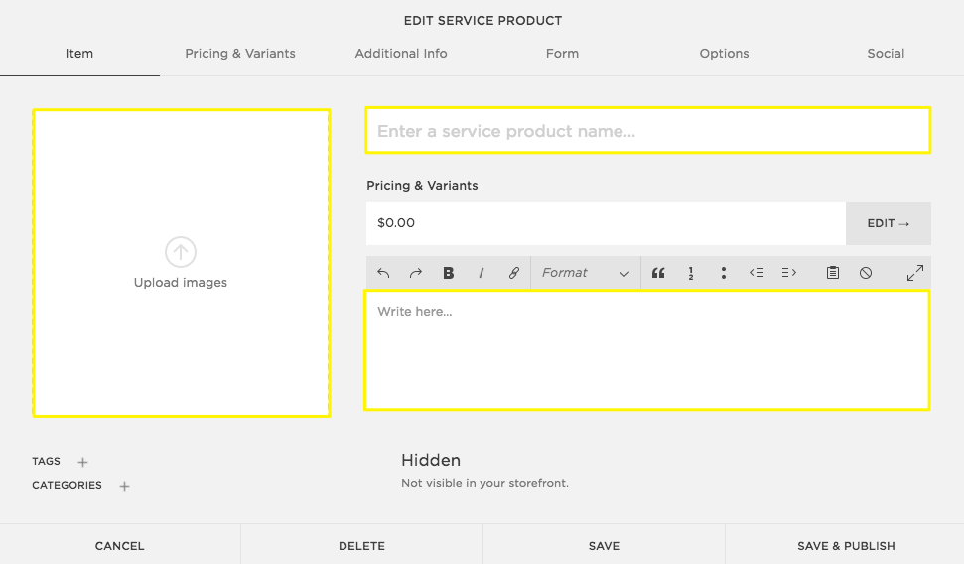Toggle italic text formatting

(x=482, y=273)
